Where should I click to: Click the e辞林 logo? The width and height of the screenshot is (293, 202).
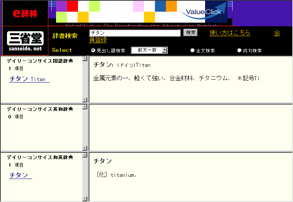pyautogui.click(x=24, y=14)
